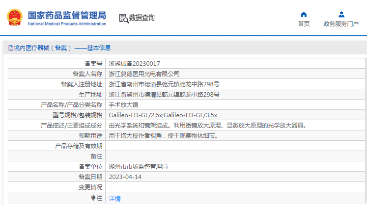Click 国家药品监督管理局 site title
The image size is (367, 206).
click(67, 15)
